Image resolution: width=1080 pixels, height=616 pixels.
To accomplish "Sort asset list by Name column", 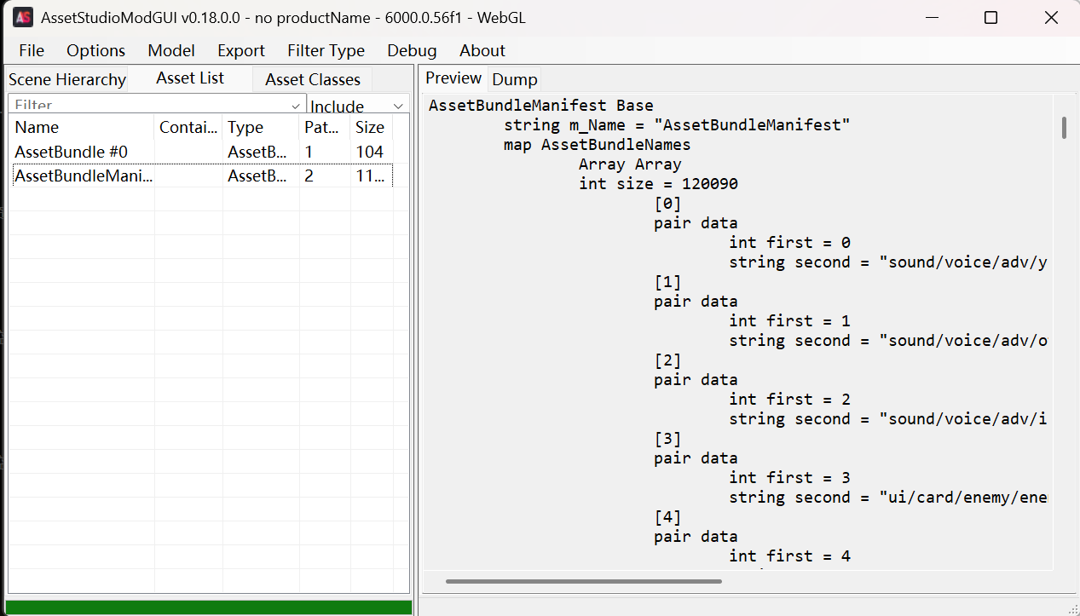I will 81,128.
